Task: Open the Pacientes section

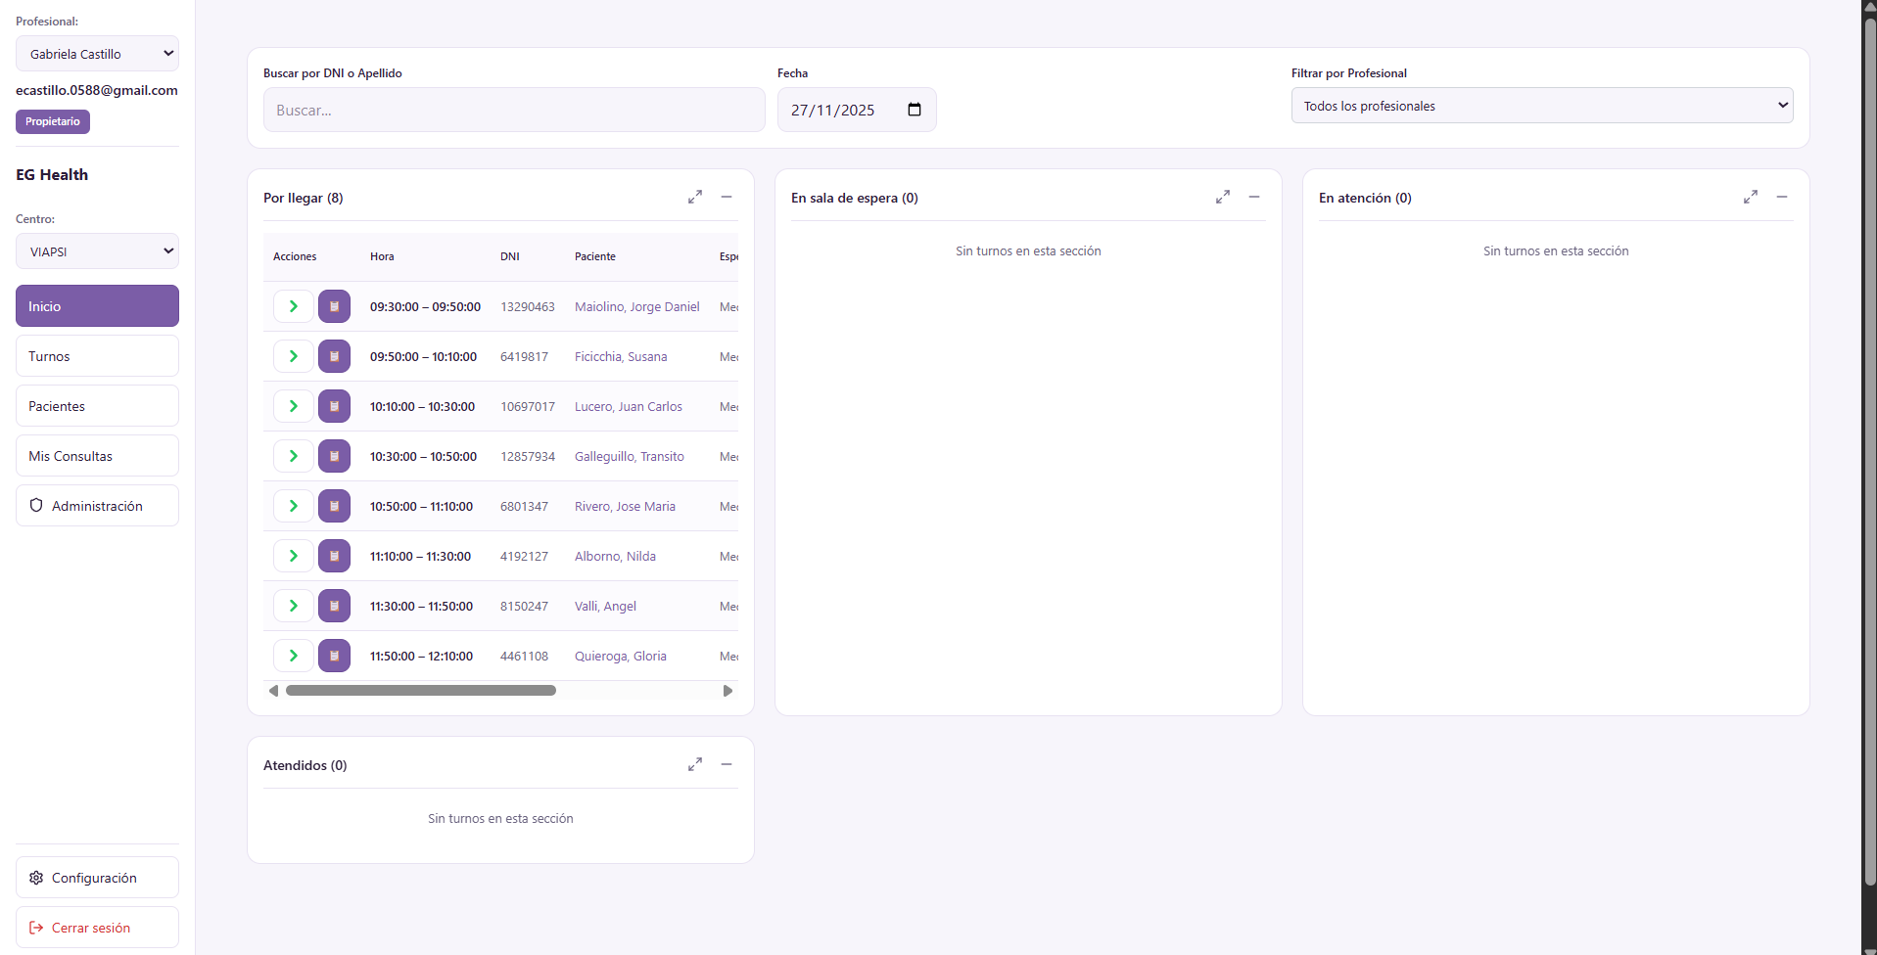Action: (x=97, y=406)
